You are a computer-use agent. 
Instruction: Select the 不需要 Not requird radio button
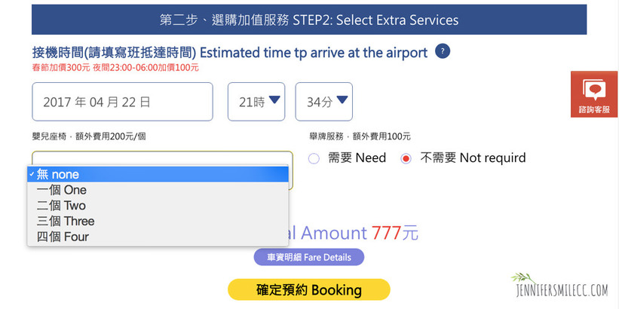click(x=406, y=158)
